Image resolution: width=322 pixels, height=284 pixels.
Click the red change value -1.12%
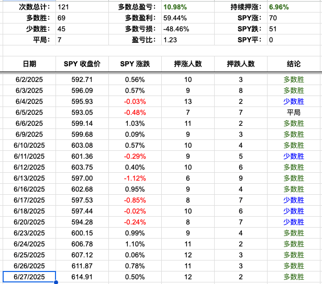click(x=135, y=179)
